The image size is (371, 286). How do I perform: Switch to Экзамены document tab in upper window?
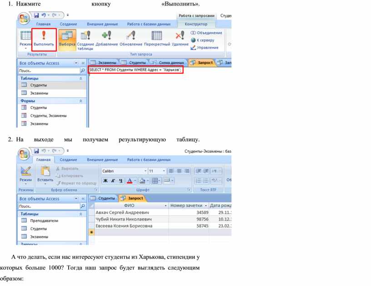[x=104, y=63]
